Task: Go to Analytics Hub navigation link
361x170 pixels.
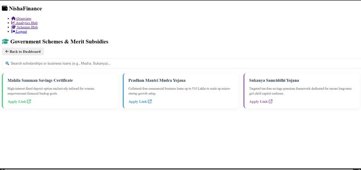Action: tap(24, 23)
